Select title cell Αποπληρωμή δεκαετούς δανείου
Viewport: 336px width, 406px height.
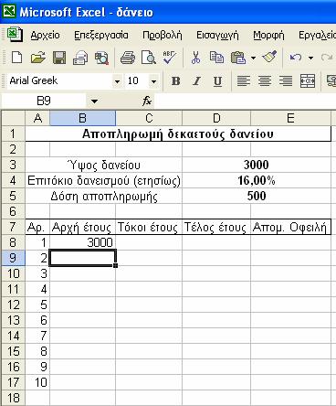tap(178, 134)
